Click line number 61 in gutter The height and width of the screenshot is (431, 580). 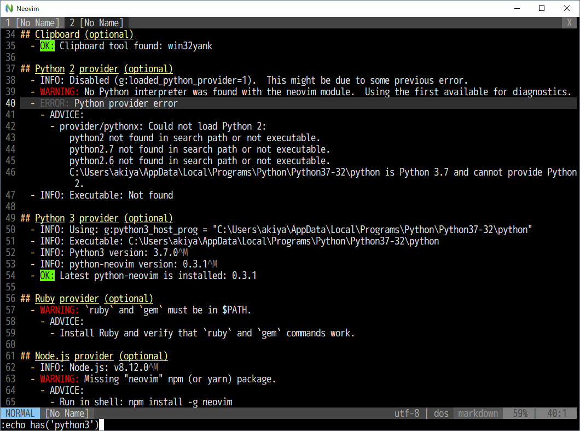[10, 356]
